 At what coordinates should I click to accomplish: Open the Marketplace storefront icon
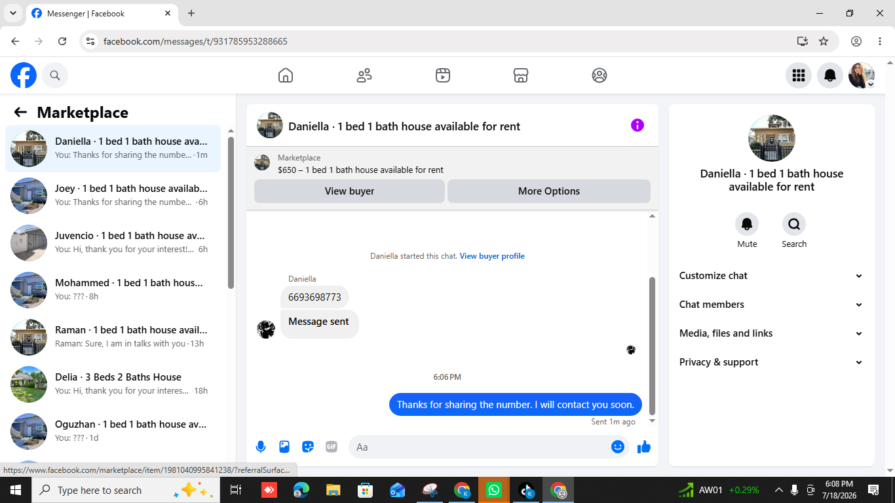click(521, 75)
